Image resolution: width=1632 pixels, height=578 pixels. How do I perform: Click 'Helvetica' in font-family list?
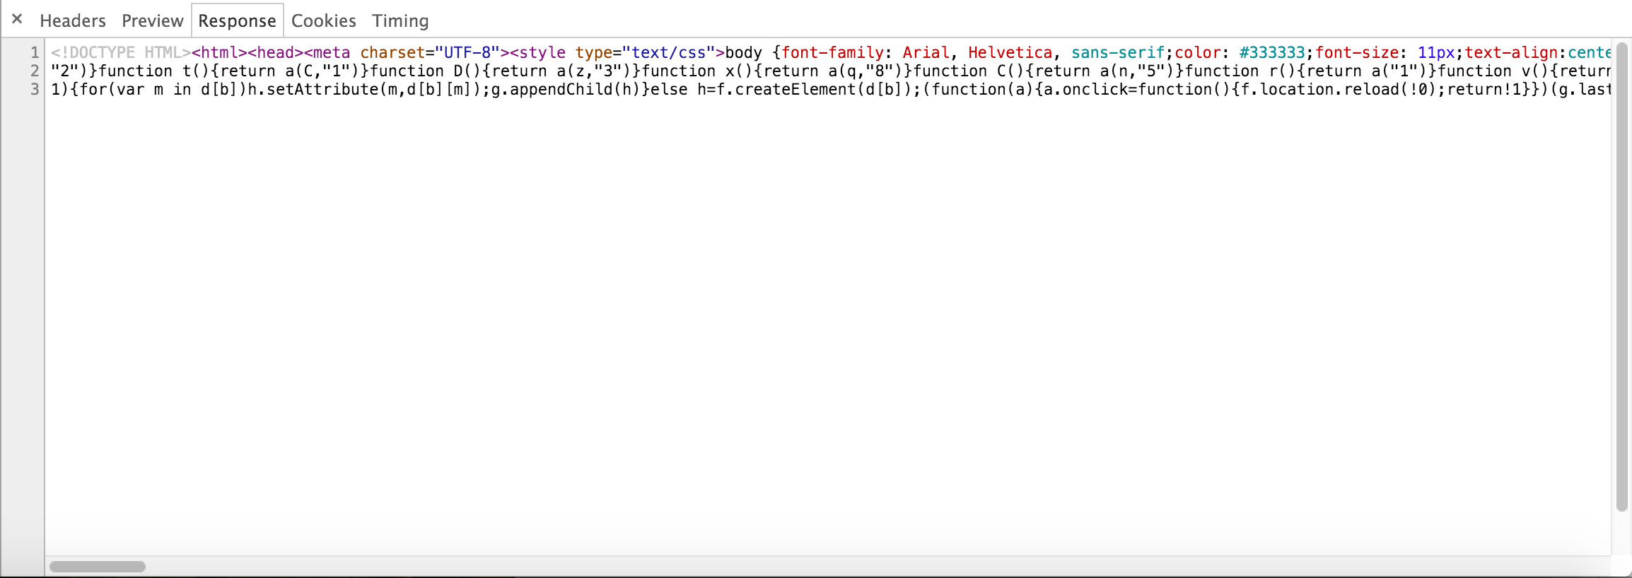1010,52
